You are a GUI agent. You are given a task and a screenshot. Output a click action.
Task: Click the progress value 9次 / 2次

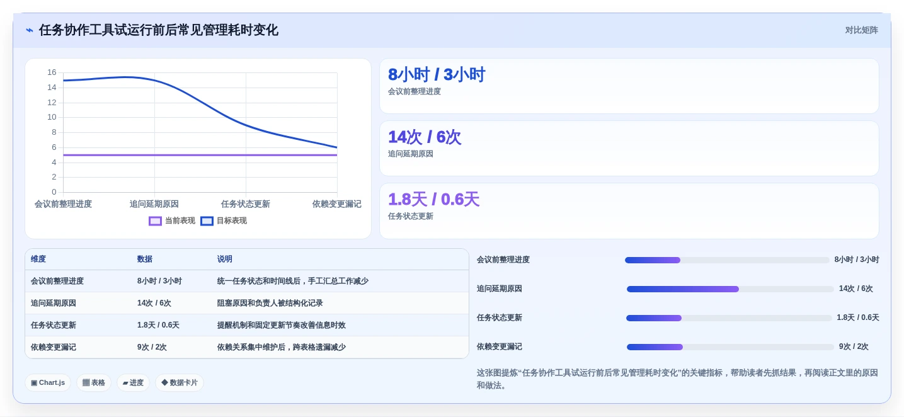tap(854, 346)
